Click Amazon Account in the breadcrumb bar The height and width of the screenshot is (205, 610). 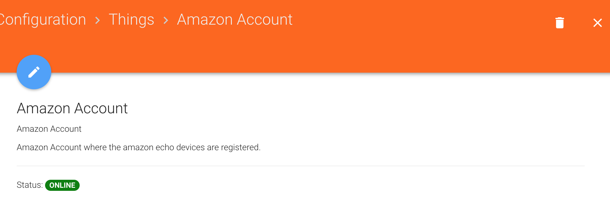point(235,20)
